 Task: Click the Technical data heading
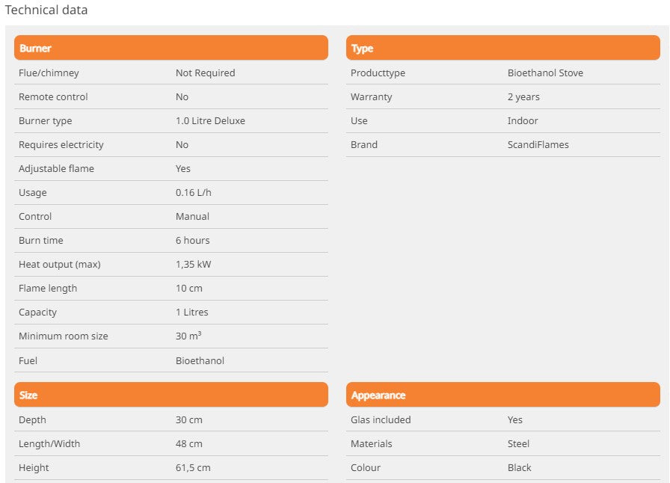pyautogui.click(x=46, y=10)
